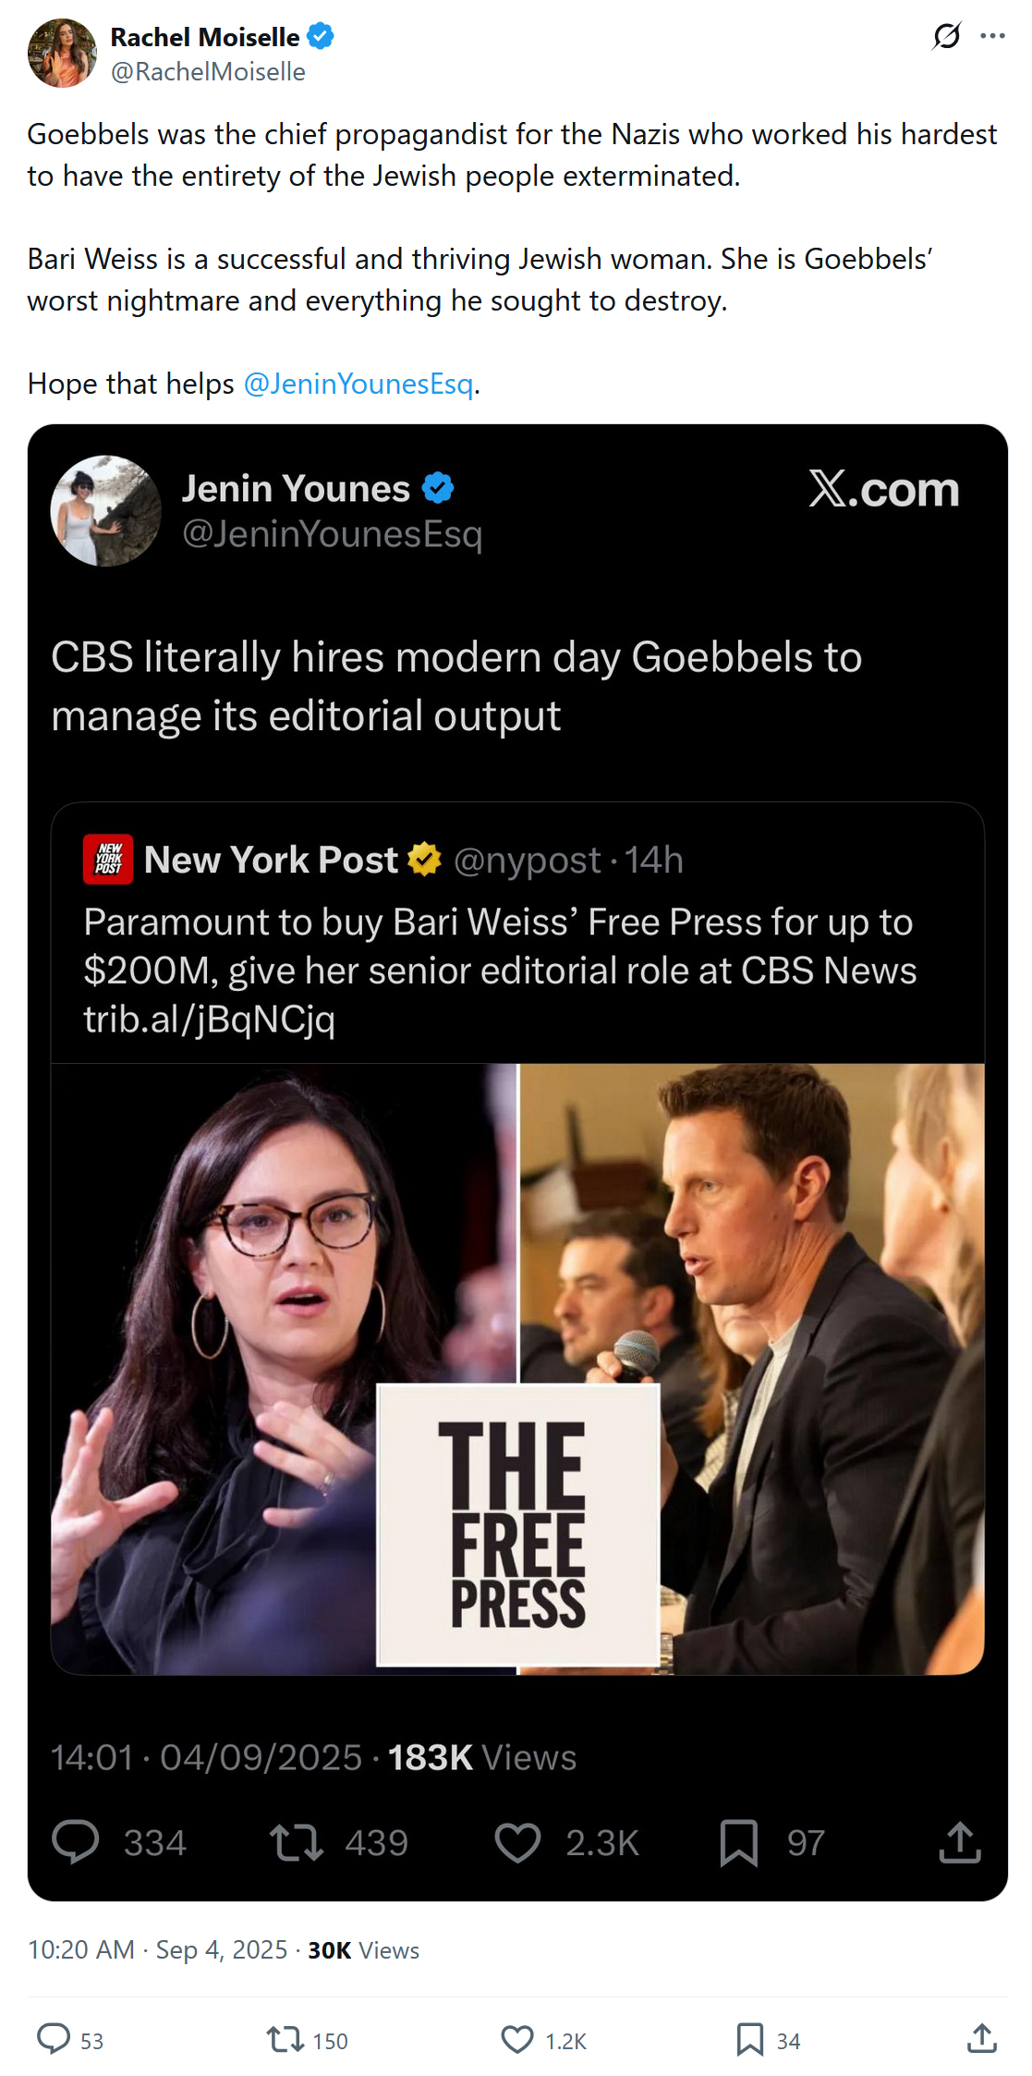Click the Rachel Moiselle display name
The height and width of the screenshot is (2076, 1032).
(x=205, y=37)
